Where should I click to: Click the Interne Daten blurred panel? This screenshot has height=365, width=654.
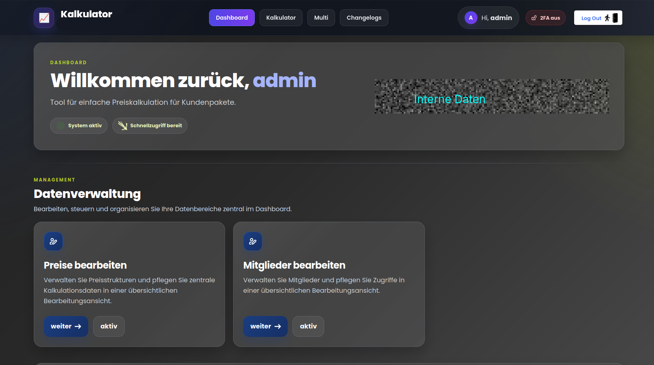click(492, 96)
